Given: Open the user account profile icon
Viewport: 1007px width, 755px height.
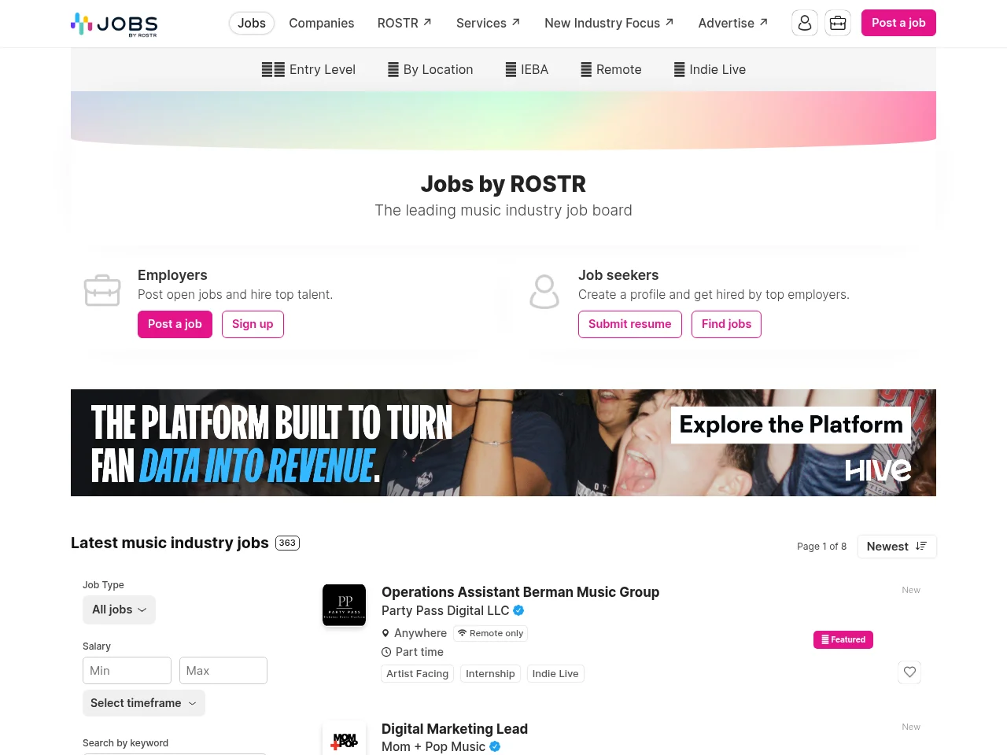Looking at the screenshot, I should point(805,23).
